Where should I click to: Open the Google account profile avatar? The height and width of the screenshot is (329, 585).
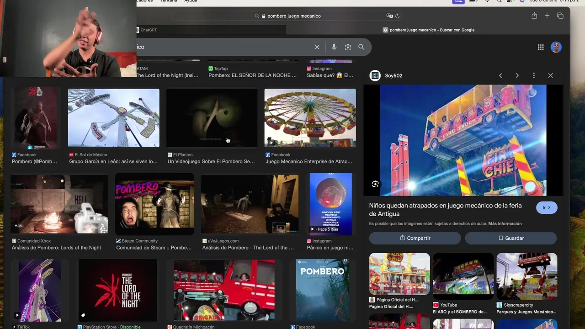556,47
